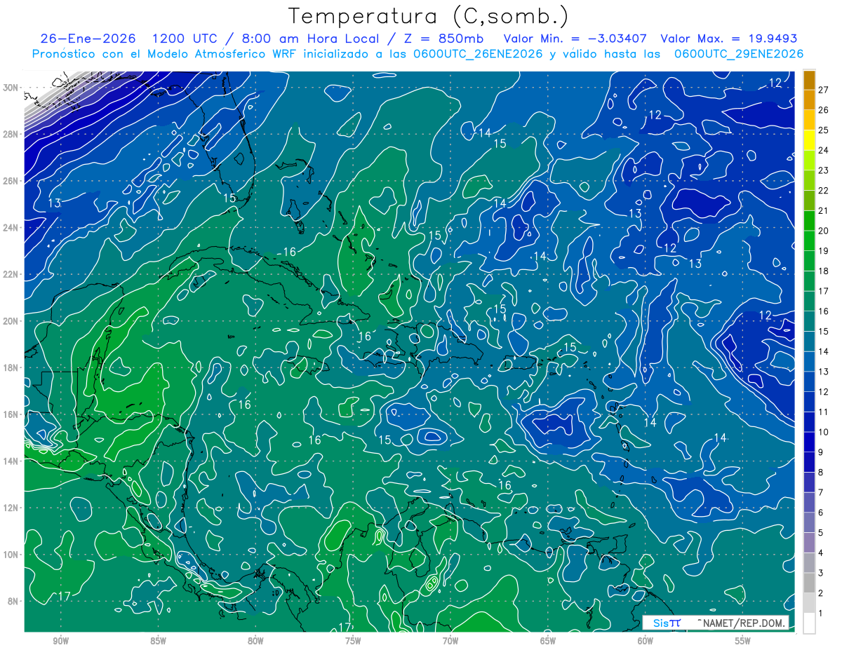Click the "Valor Max. = 19.9493" readout
Image resolution: width=842 pixels, height=650 pixels.
[x=729, y=39]
